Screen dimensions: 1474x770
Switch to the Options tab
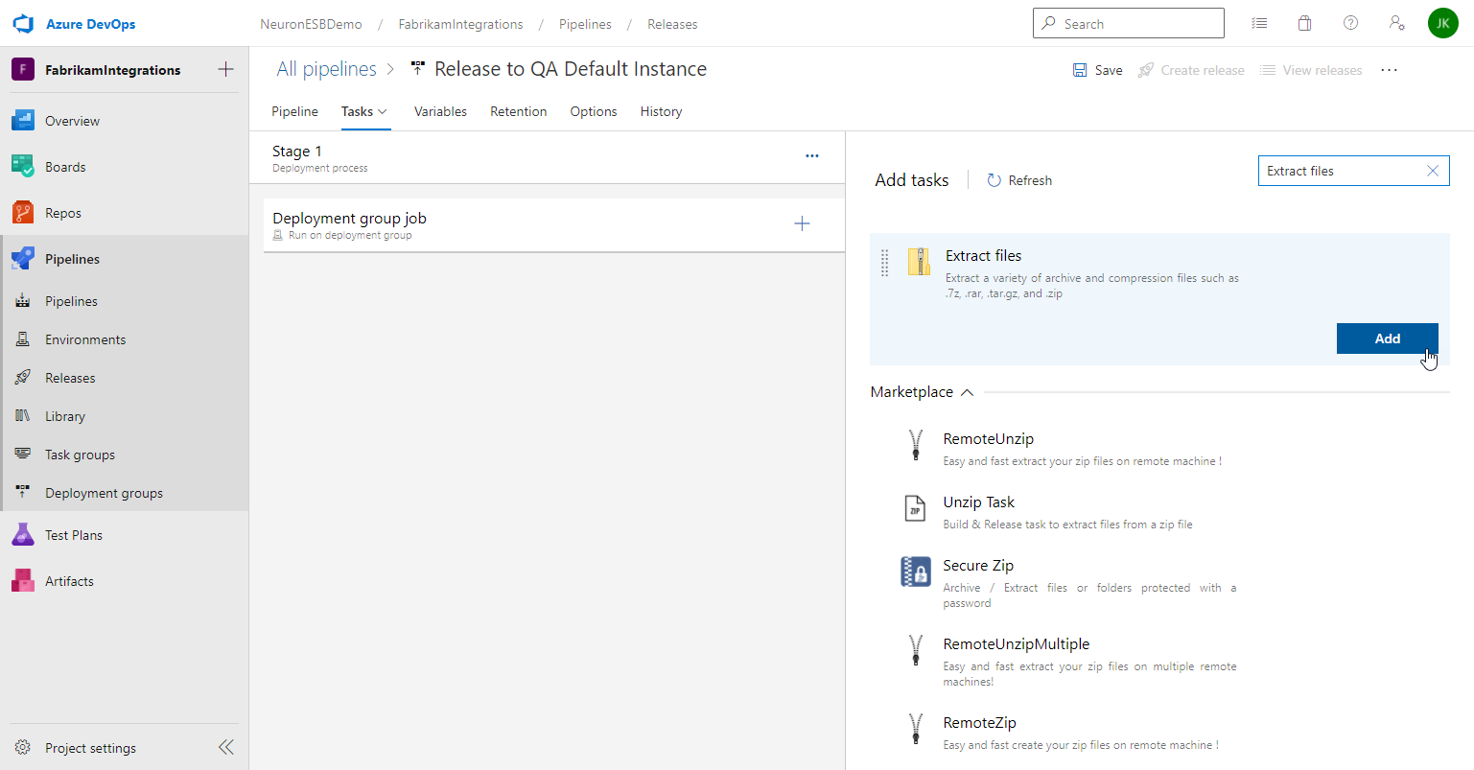pyautogui.click(x=594, y=111)
